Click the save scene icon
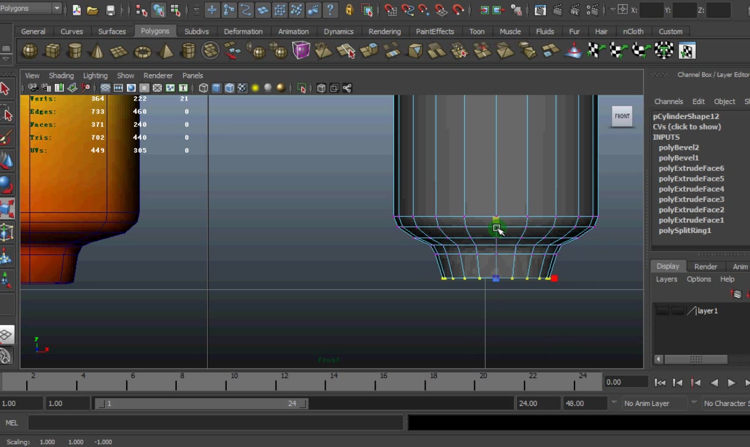The image size is (750, 447). [110, 10]
